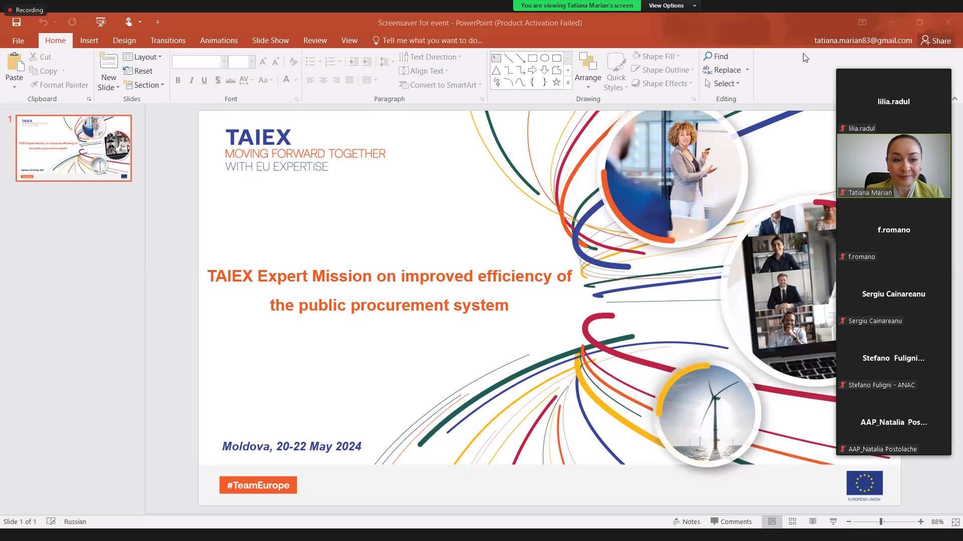Toggle Bold formatting
This screenshot has height=541, width=963.
tap(178, 80)
